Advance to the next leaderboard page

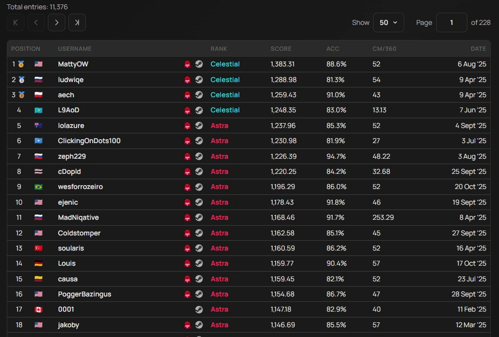pos(56,22)
